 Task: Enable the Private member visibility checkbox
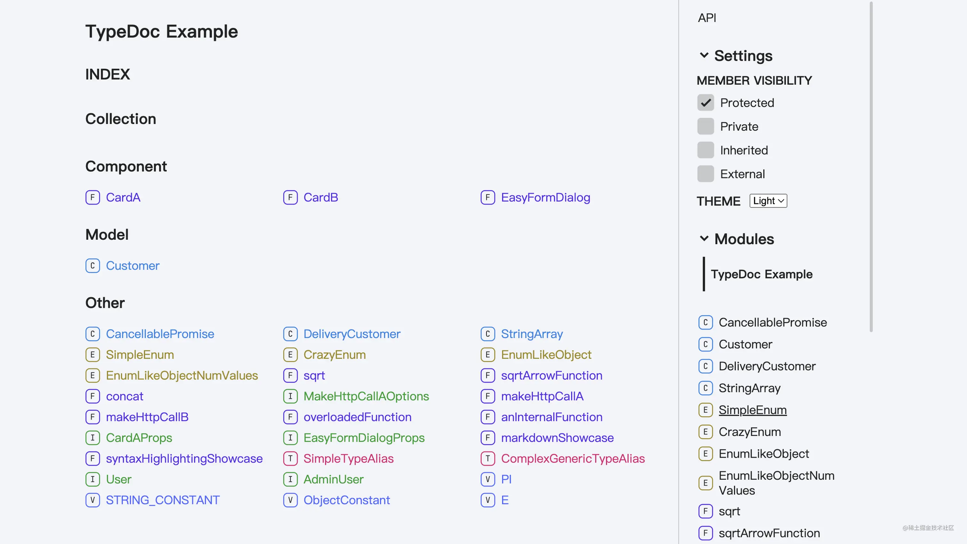pos(705,127)
